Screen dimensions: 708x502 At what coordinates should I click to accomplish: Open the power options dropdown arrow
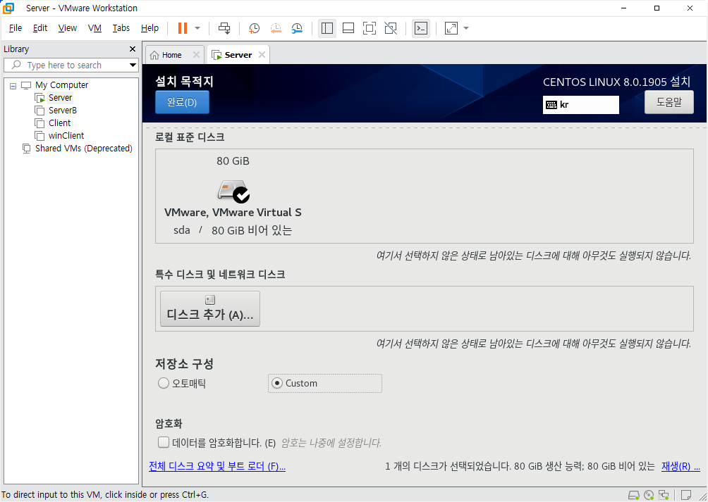point(197,28)
